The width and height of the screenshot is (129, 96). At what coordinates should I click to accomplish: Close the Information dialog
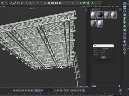(x=112, y=46)
